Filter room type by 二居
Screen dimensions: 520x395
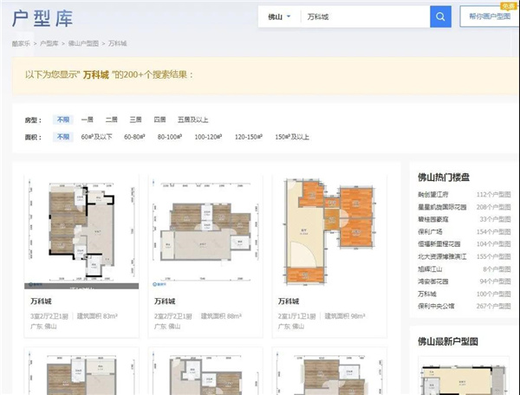112,120
